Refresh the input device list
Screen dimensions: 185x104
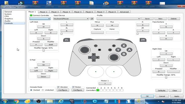92,18
